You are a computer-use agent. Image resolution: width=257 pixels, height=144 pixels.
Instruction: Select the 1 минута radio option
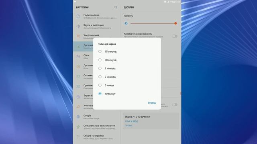click(x=100, y=68)
